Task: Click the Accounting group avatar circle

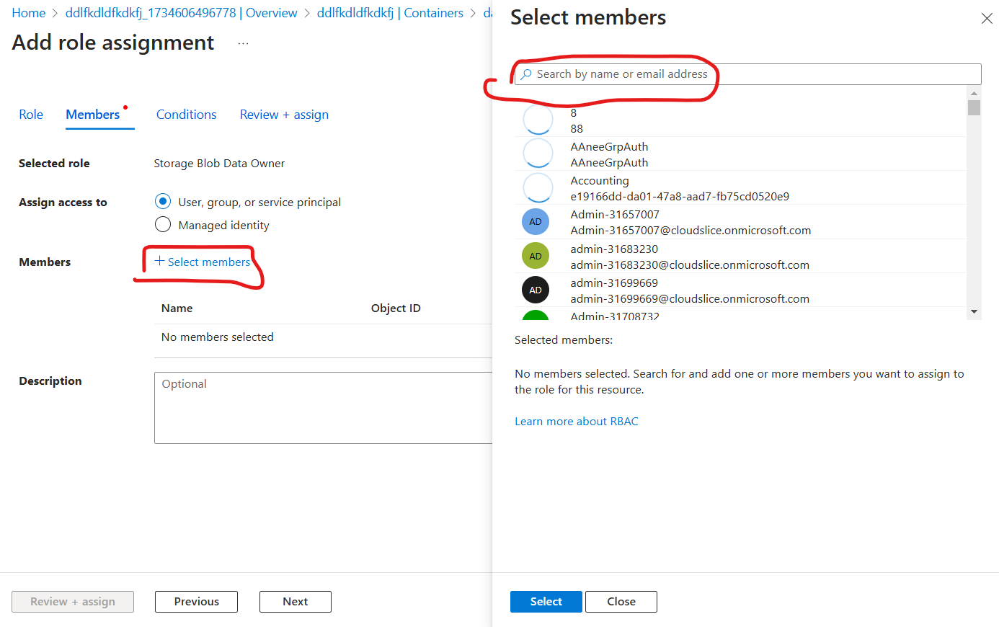Action: click(538, 187)
